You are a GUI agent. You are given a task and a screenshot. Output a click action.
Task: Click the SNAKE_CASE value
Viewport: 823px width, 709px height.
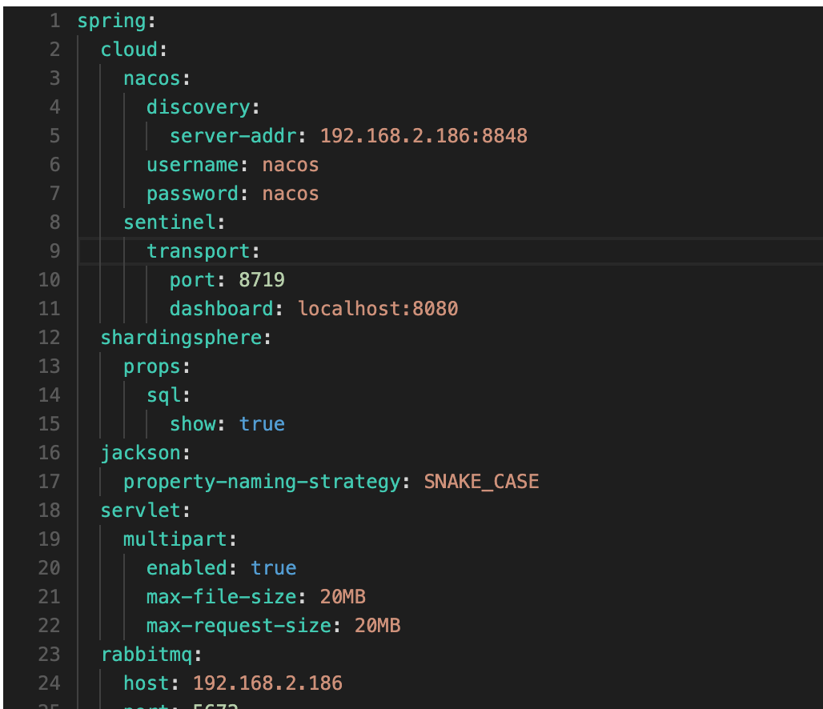point(481,482)
